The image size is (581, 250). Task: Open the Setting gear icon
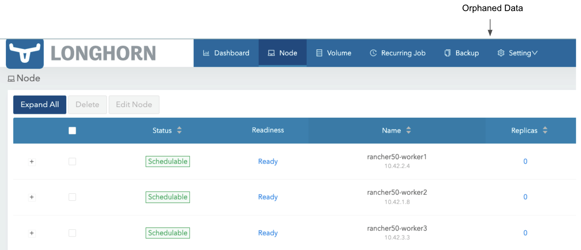(500, 53)
